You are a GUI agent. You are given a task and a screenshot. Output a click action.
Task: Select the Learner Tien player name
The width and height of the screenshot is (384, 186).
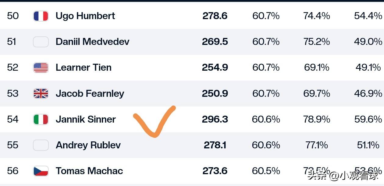coord(84,67)
